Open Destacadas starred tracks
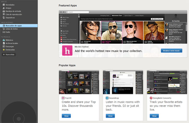The image size is (189, 123). tap(9, 50)
